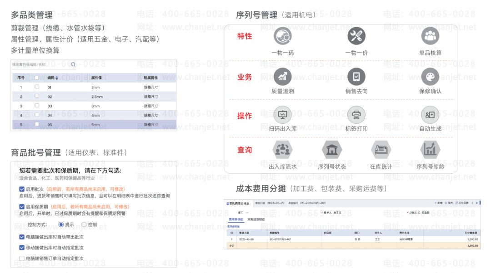The height and width of the screenshot is (273, 491).
Task: Check the row 01 2mm checkbox
Action: (x=37, y=87)
